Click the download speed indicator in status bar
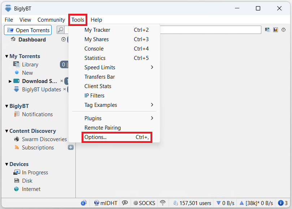The height and width of the screenshot is (209, 292). pos(225,203)
